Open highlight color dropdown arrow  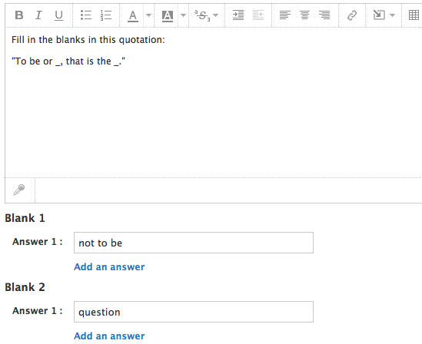[183, 15]
